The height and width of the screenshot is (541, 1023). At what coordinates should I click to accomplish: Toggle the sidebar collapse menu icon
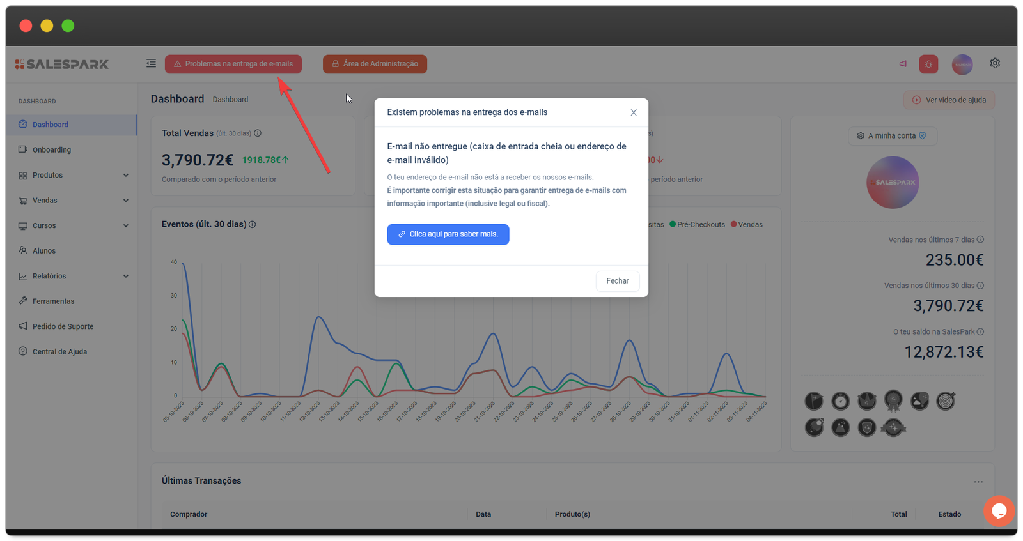point(151,63)
